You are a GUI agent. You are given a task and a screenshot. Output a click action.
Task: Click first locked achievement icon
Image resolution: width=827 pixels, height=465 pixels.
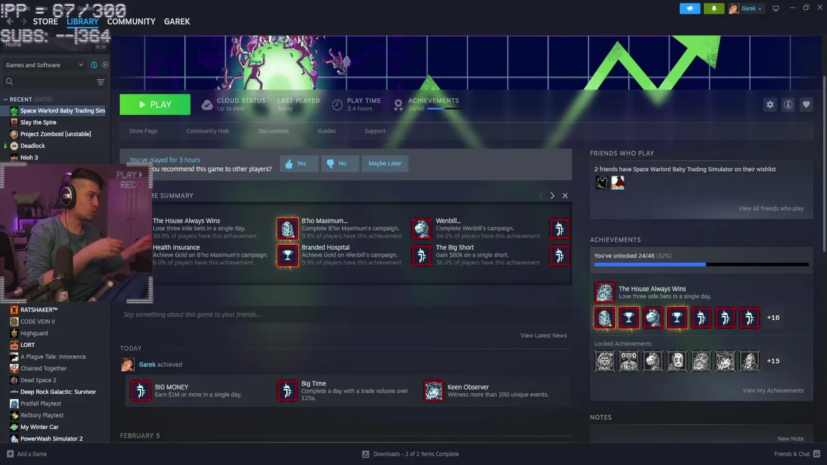click(x=605, y=361)
